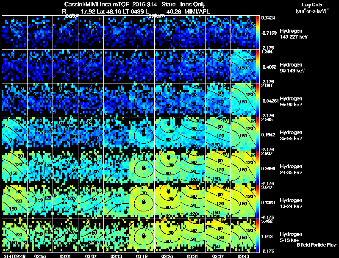This screenshot has height=258, width=339.
Task: Click the 03:37 time label
Action: pos(218,256)
